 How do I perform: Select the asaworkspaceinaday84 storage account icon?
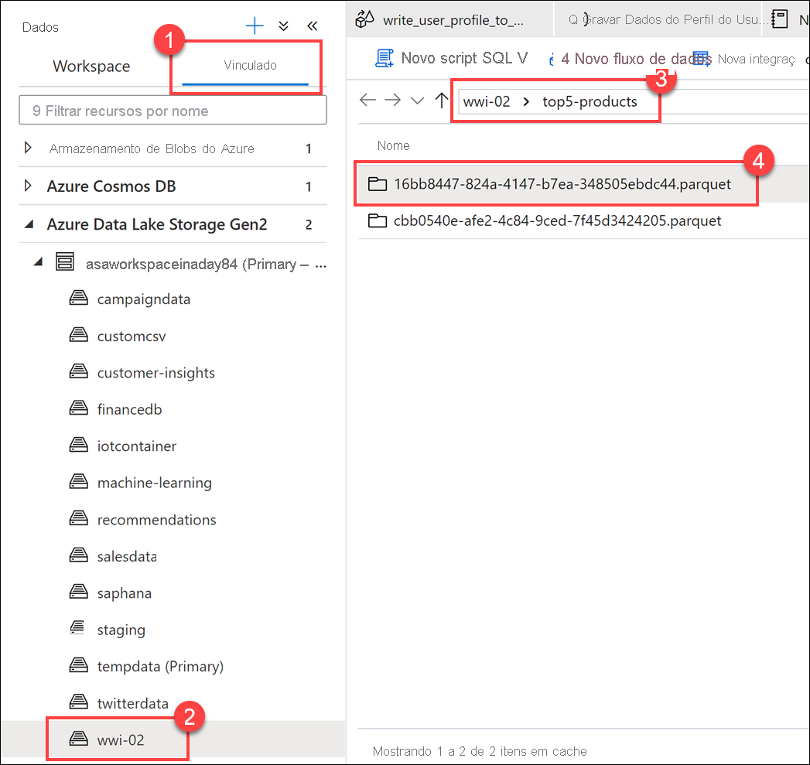tap(65, 261)
